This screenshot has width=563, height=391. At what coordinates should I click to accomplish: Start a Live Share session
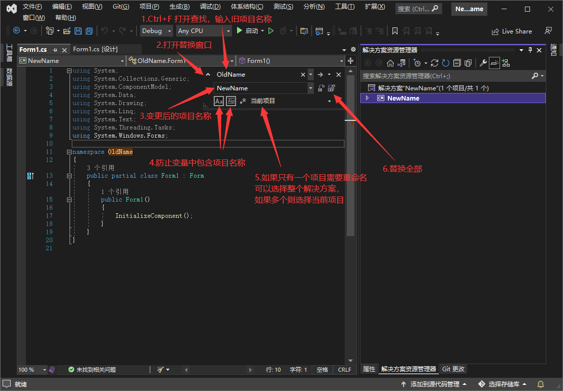[512, 31]
